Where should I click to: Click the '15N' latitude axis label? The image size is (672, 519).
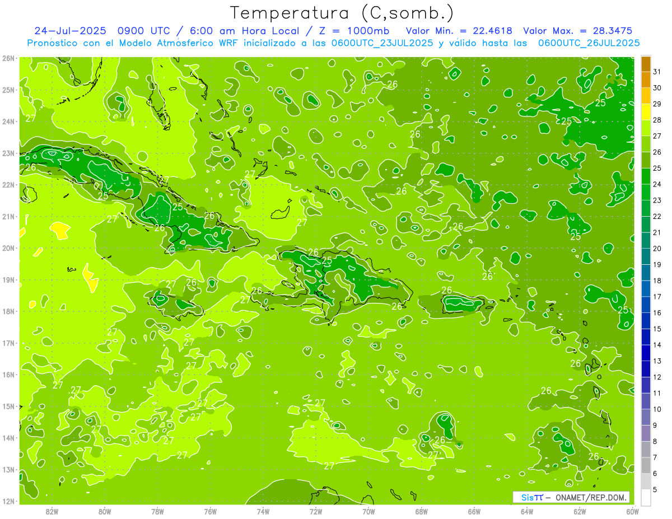8,406
